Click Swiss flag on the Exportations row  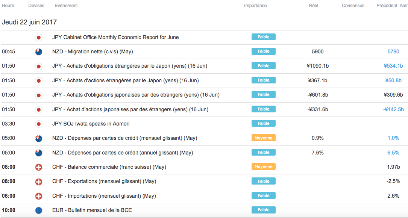38,182
